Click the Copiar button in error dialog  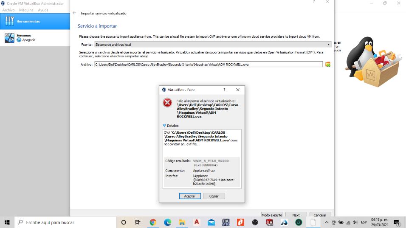click(214, 196)
